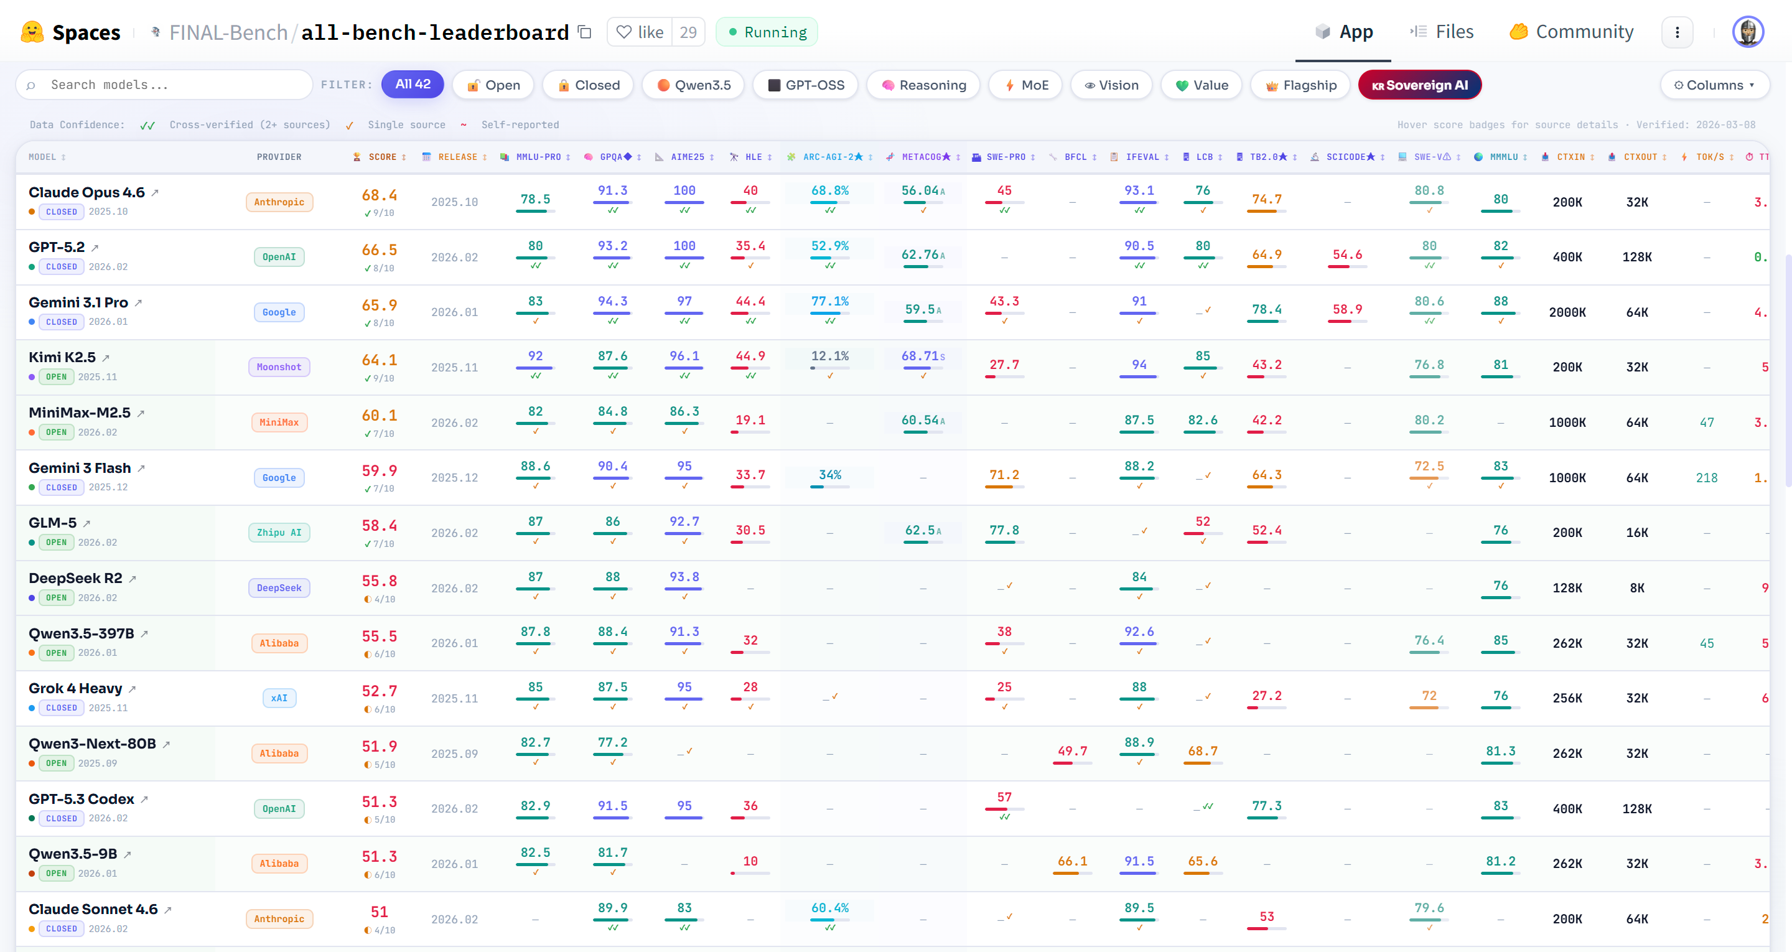Viewport: 1792px width, 952px height.
Task: Click the crown icon on the Flagship filter
Action: 1271,85
